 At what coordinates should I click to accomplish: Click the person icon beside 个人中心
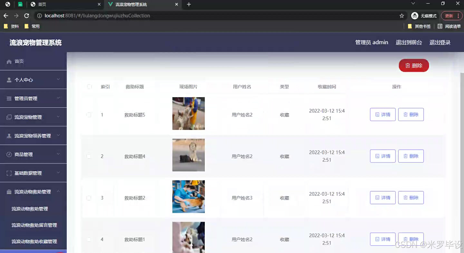click(9, 80)
